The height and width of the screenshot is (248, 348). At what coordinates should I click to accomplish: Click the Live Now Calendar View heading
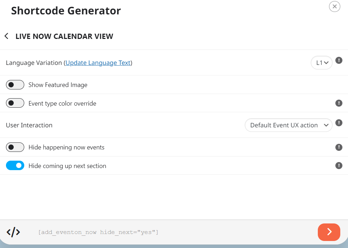coord(64,36)
